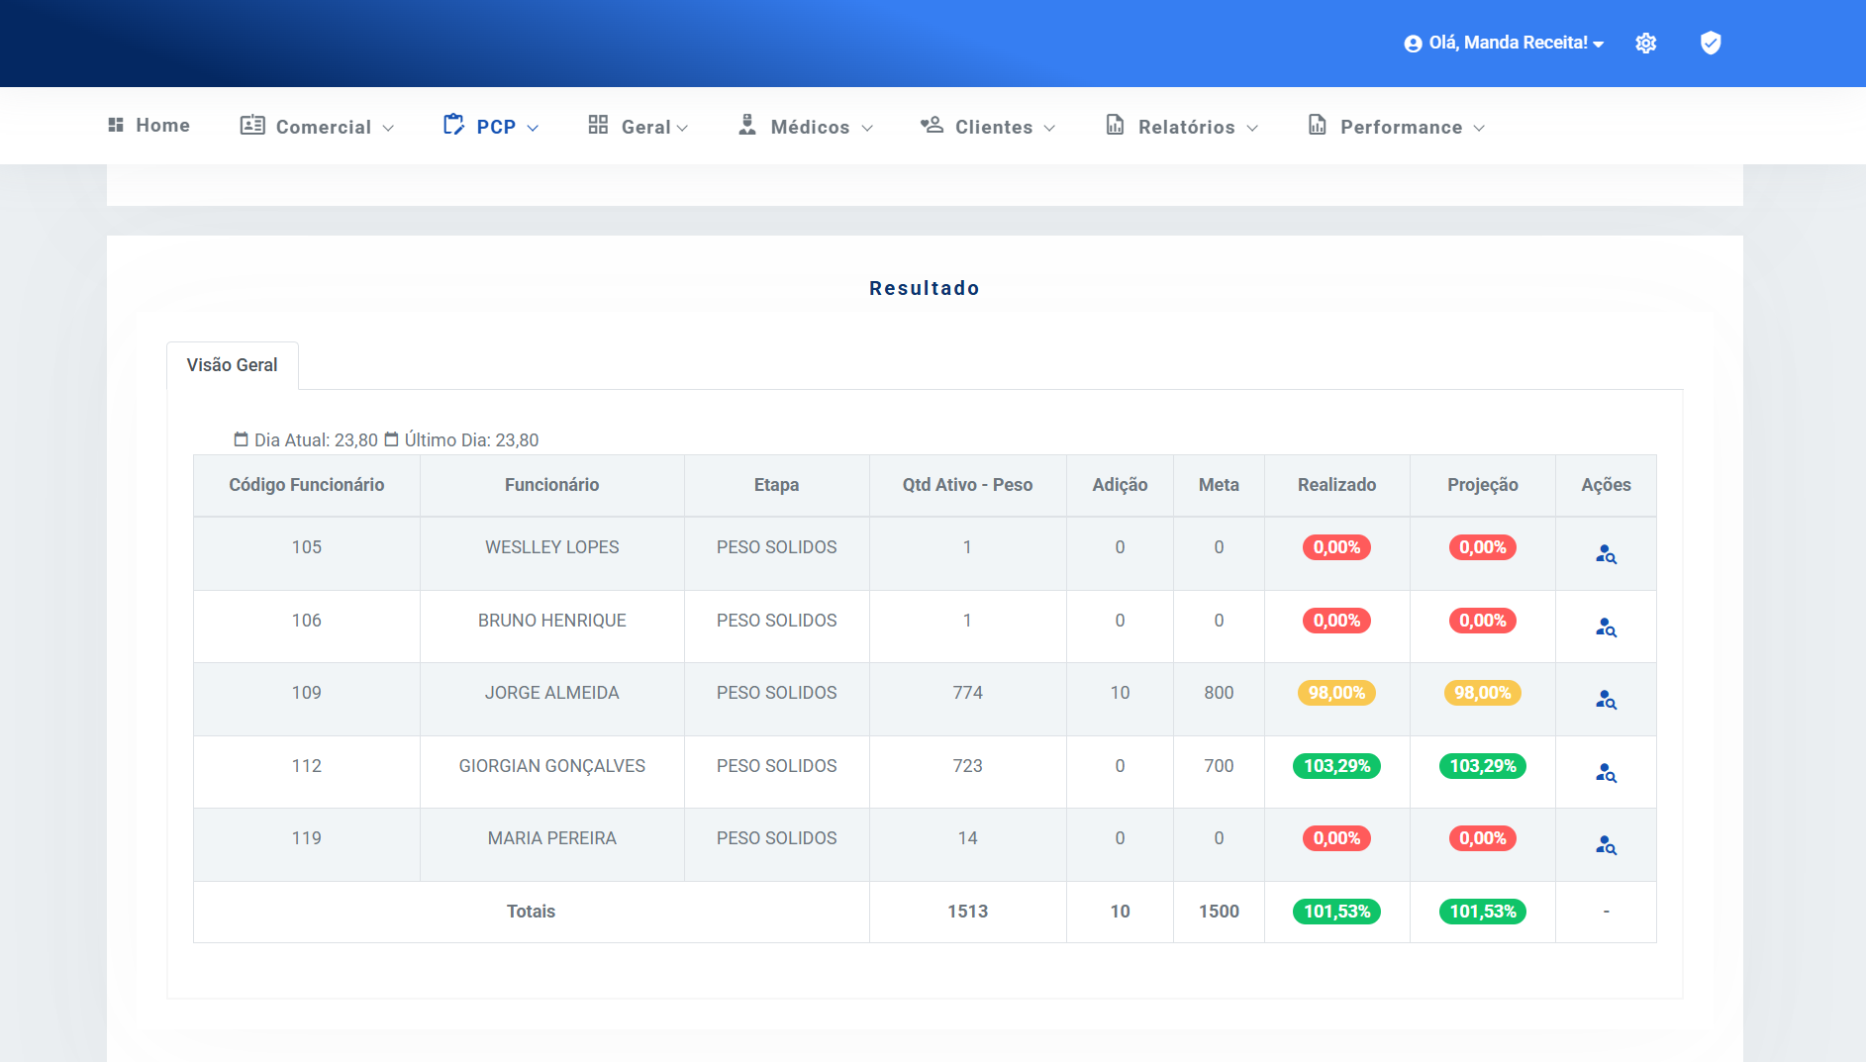Open action icon for JORGE ALMEIDA row

1605,700
